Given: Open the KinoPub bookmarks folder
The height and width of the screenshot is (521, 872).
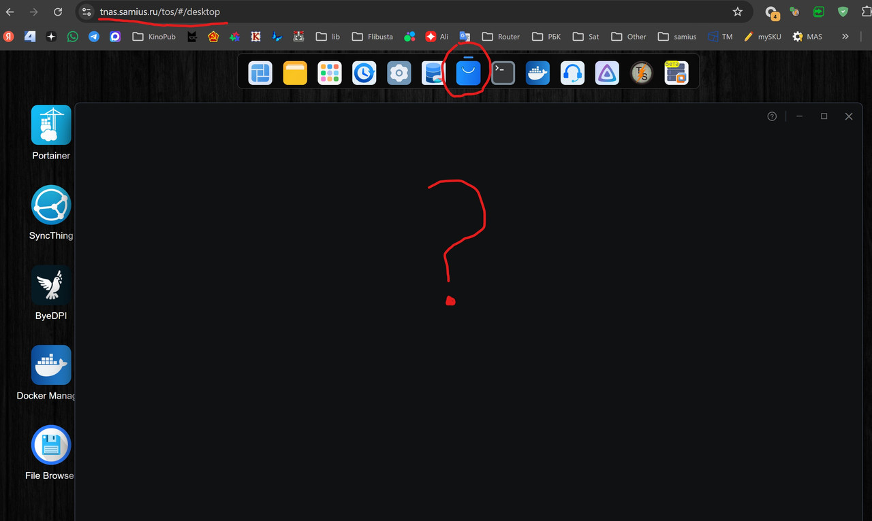Looking at the screenshot, I should (155, 37).
